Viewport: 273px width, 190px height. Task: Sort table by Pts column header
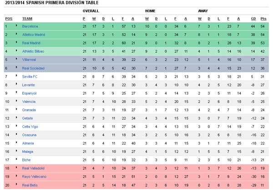click(x=263, y=19)
